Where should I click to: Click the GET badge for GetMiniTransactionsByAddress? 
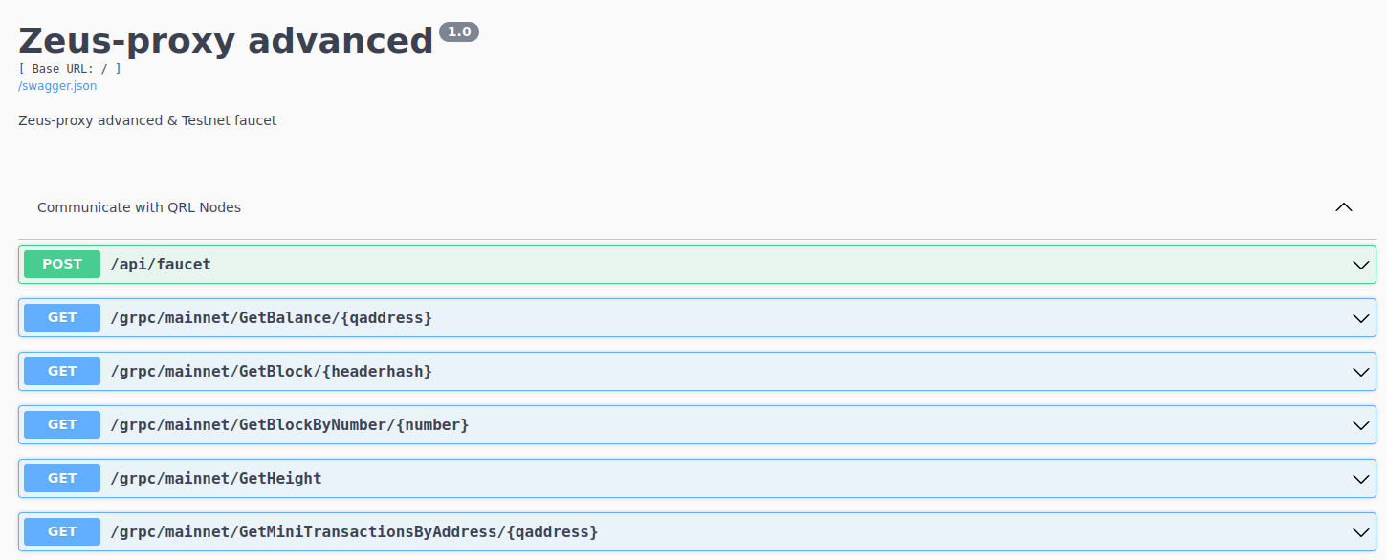point(62,531)
